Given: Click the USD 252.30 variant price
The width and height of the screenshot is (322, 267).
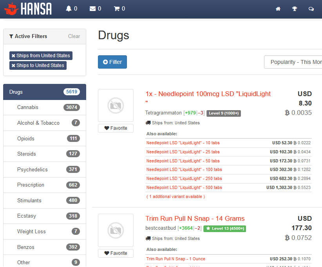Looking at the screenshot, I should pos(281,259).
